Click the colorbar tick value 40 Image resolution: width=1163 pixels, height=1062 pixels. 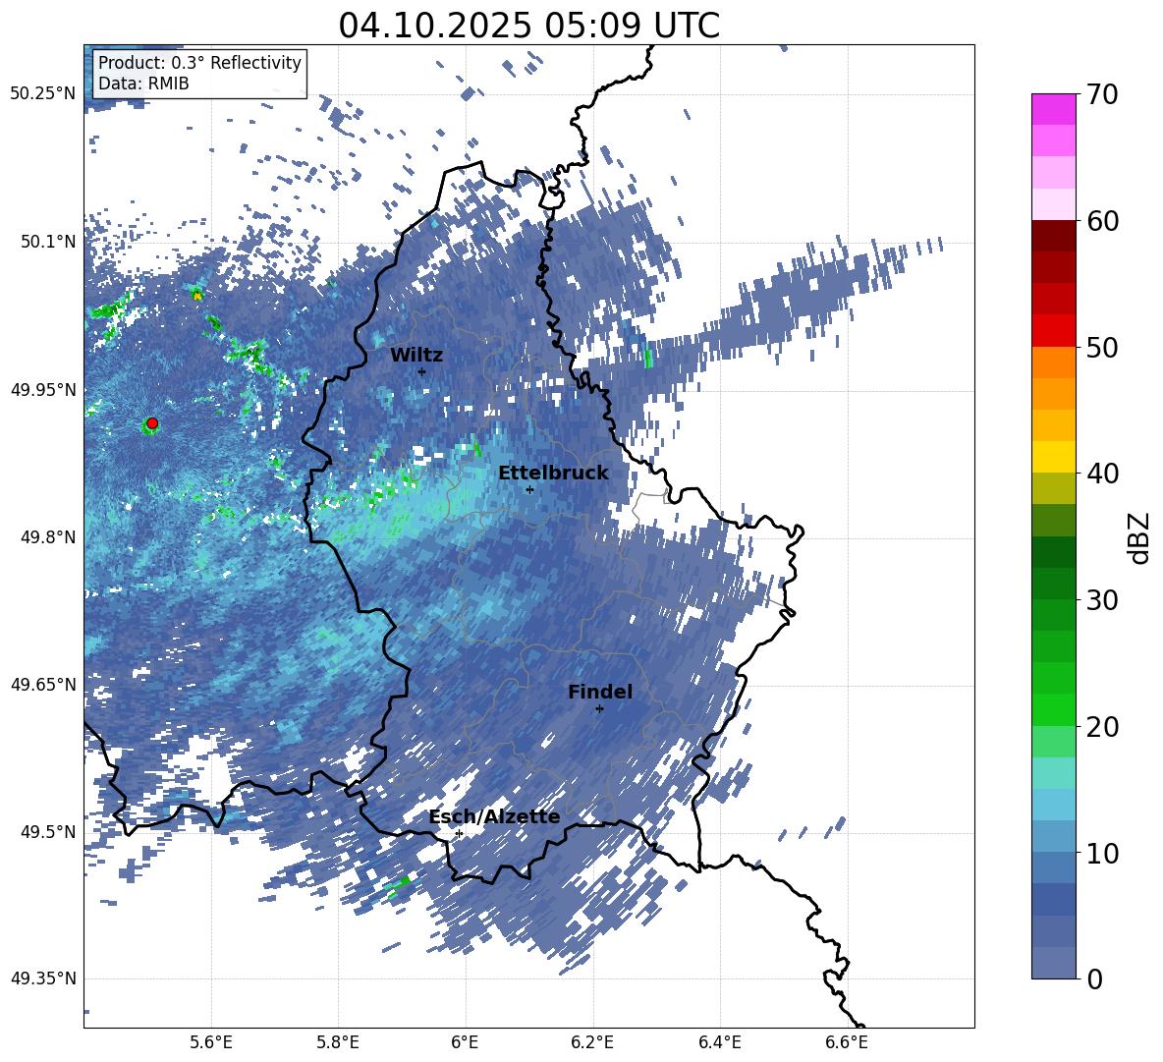point(1102,474)
